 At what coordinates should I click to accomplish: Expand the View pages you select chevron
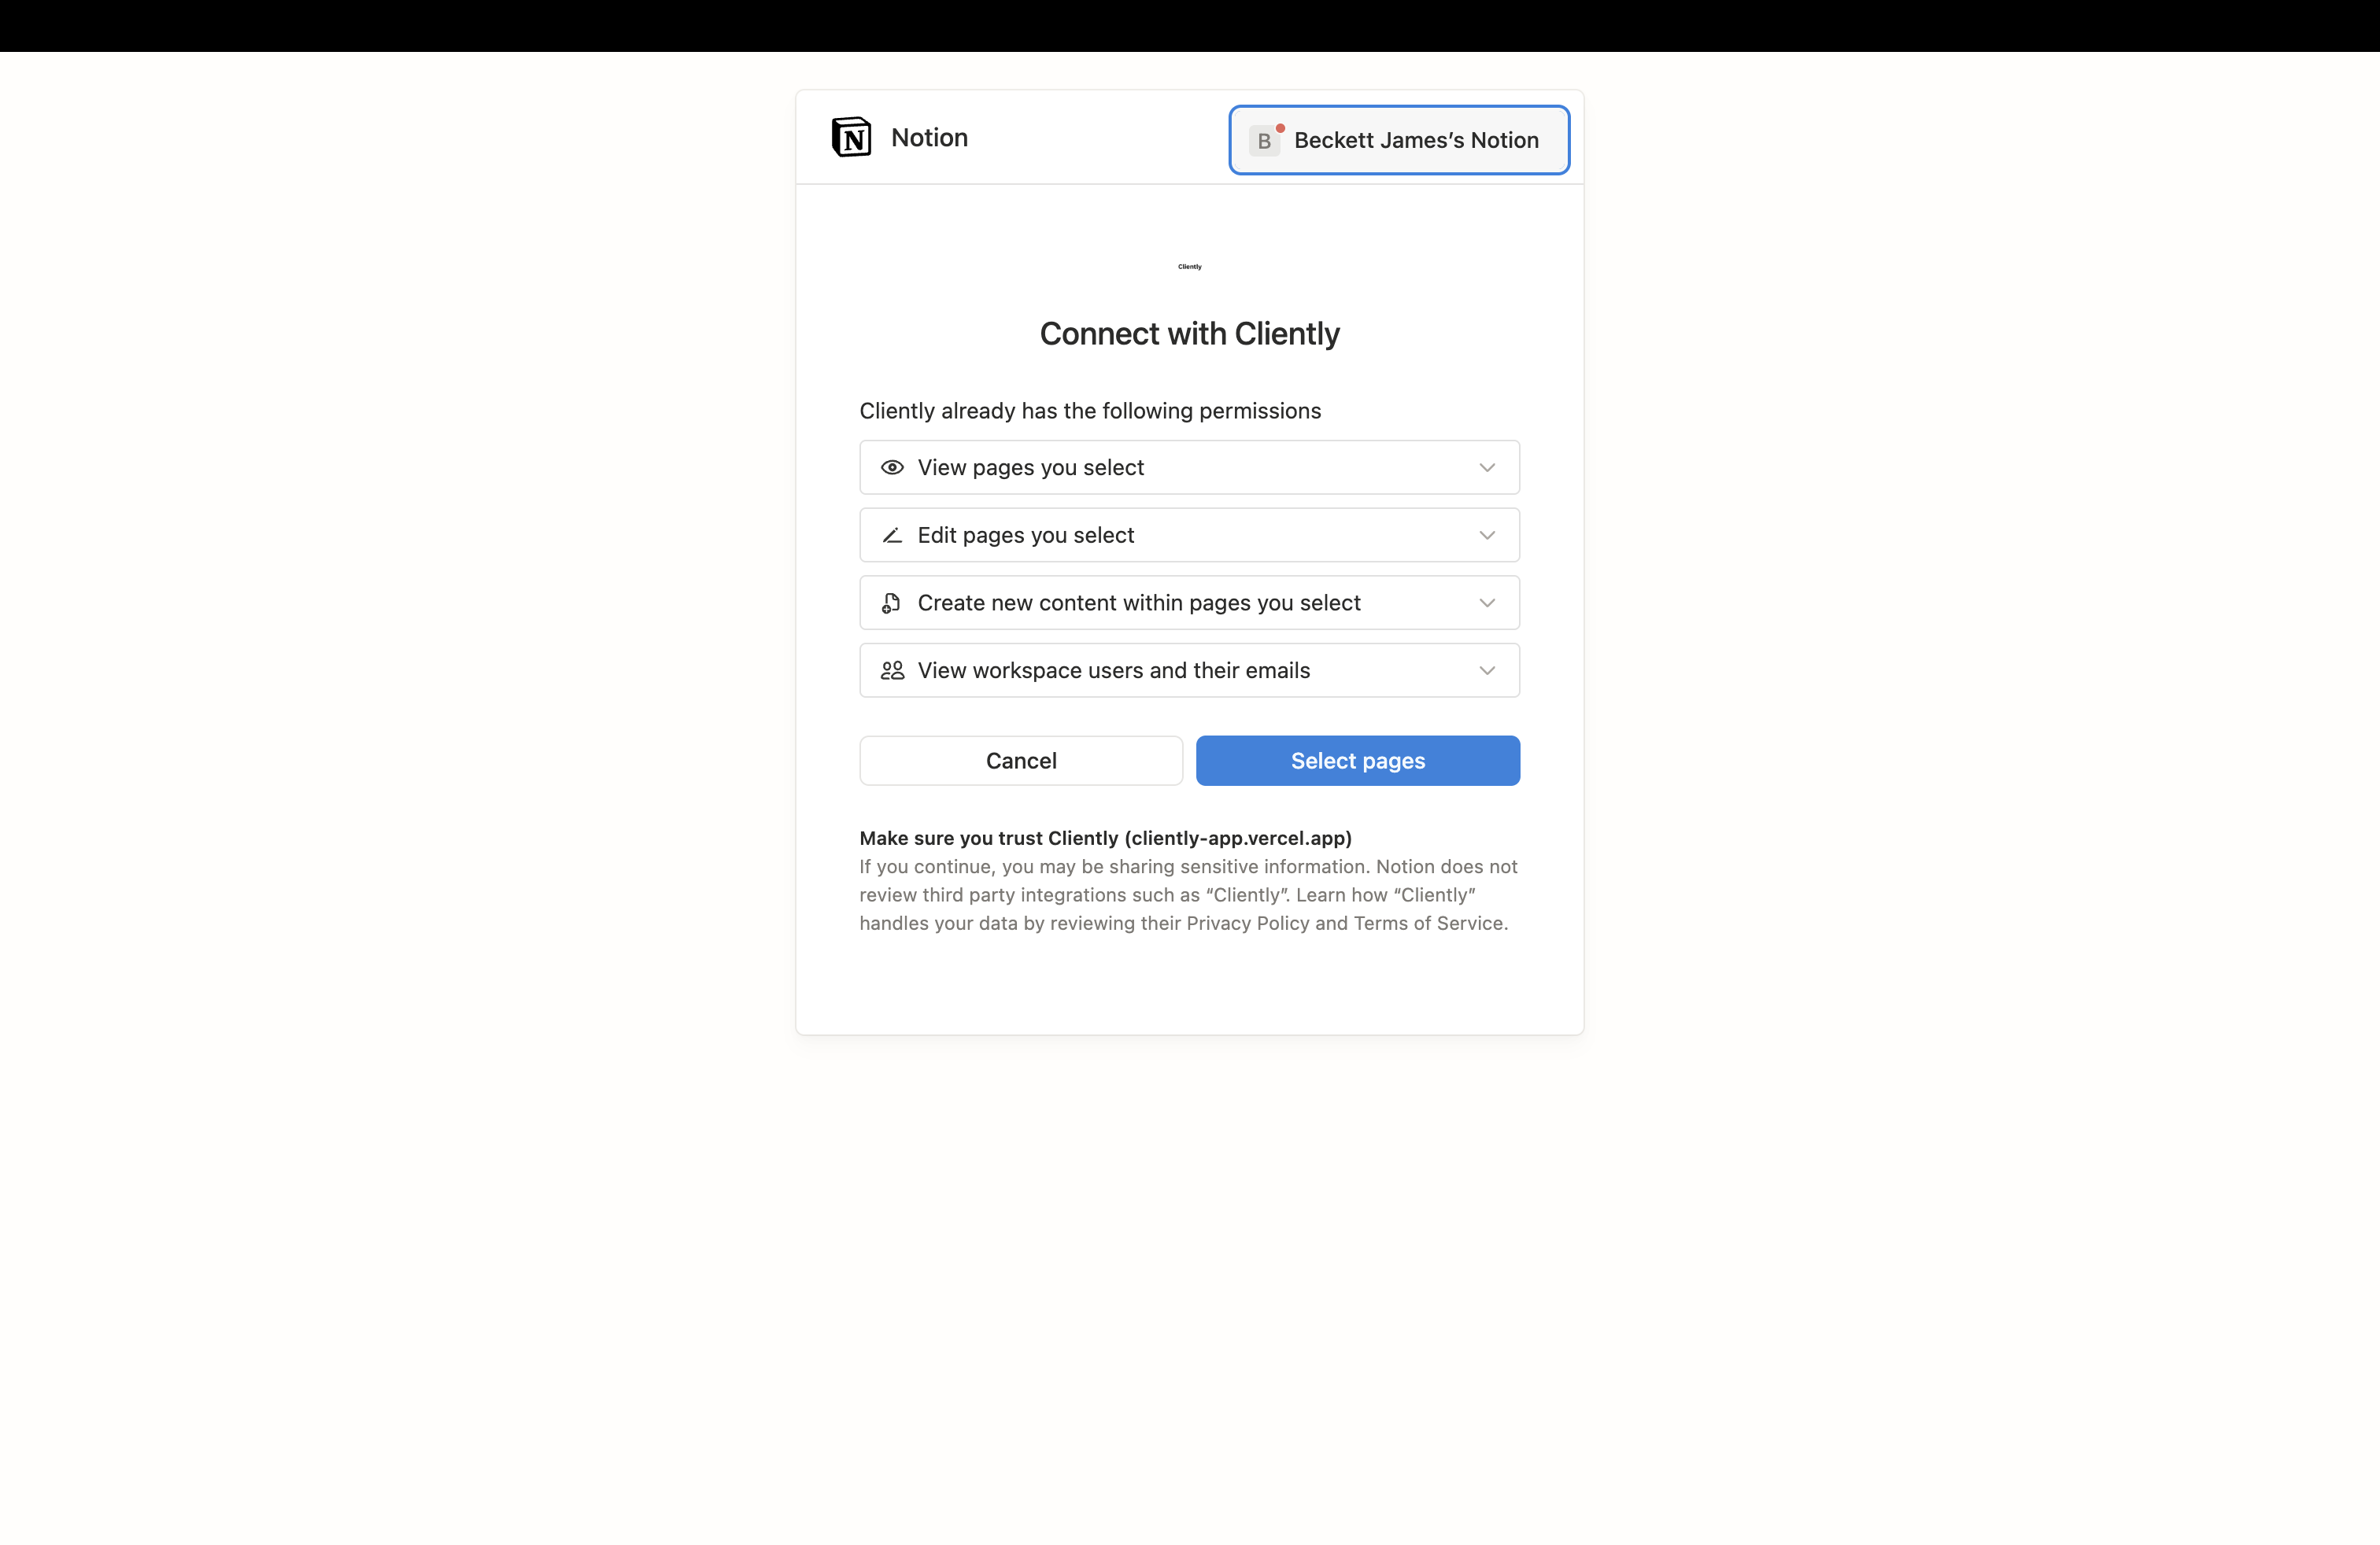point(1487,468)
